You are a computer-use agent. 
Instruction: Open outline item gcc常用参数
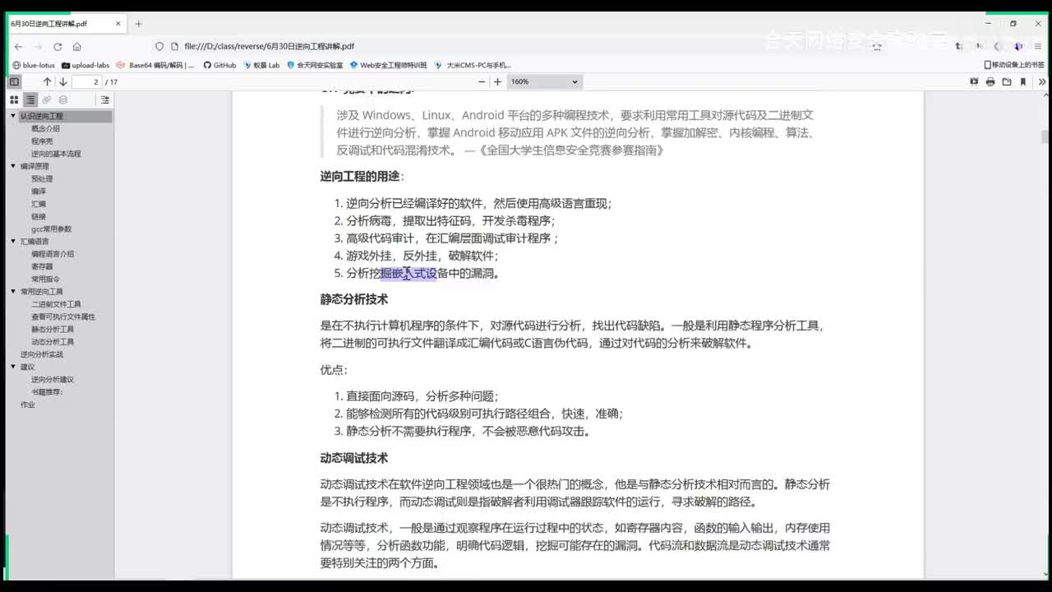[51, 229]
